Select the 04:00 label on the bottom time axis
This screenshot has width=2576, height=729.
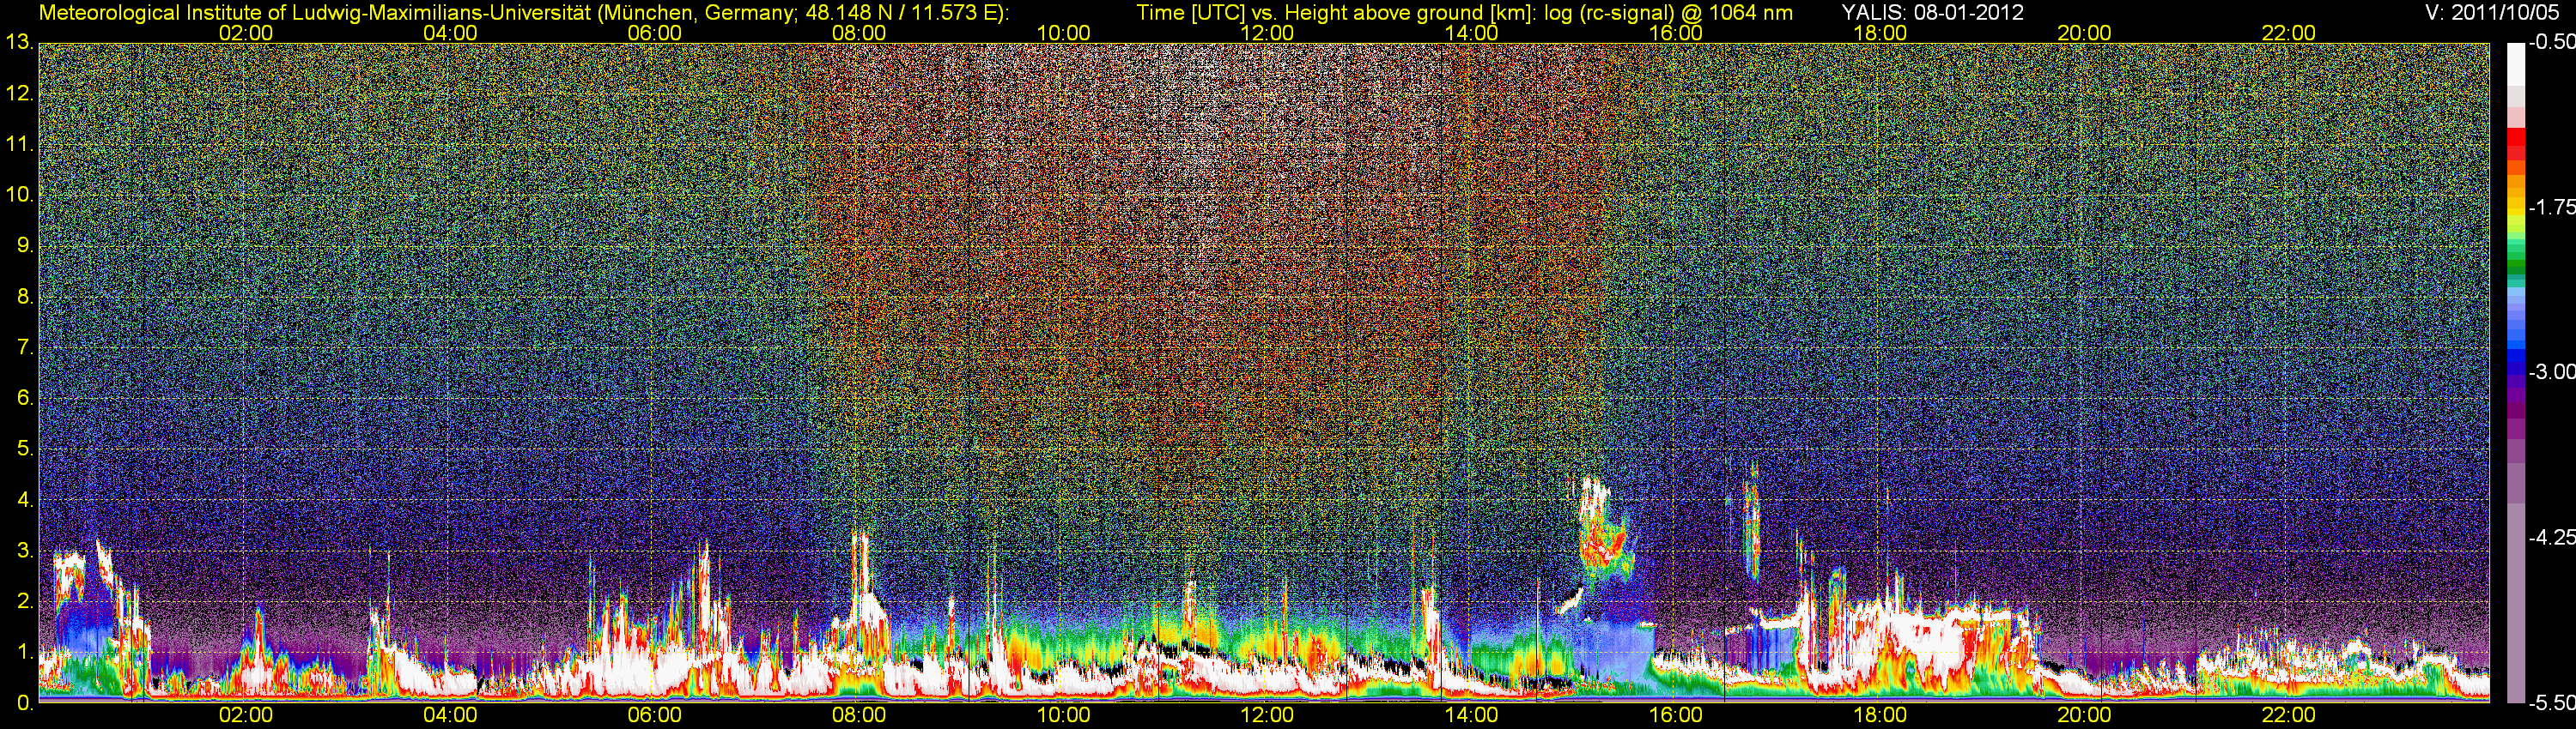click(x=450, y=715)
